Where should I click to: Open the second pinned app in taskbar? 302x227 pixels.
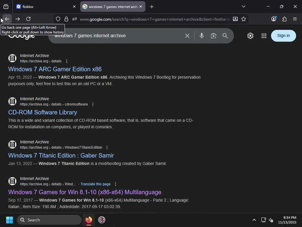102,220
